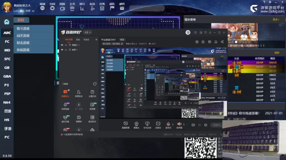Screen dimensions: 286x160
Task: Toggle the preview eye icon in the bottom bar
Action: click(x=199, y=125)
